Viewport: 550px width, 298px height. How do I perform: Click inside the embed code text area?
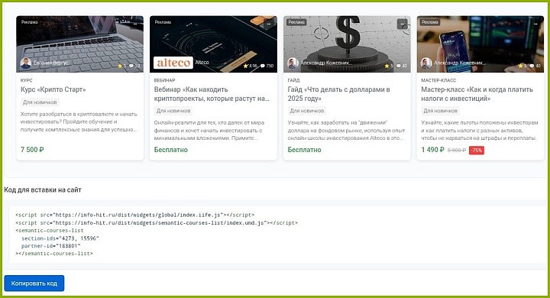(x=277, y=234)
